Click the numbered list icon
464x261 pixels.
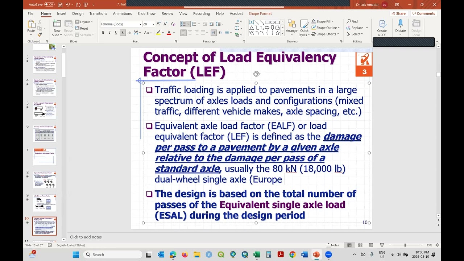194,24
